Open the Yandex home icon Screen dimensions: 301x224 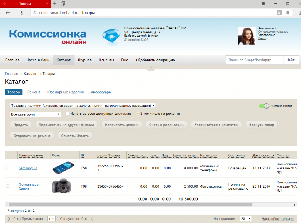[22, 13]
